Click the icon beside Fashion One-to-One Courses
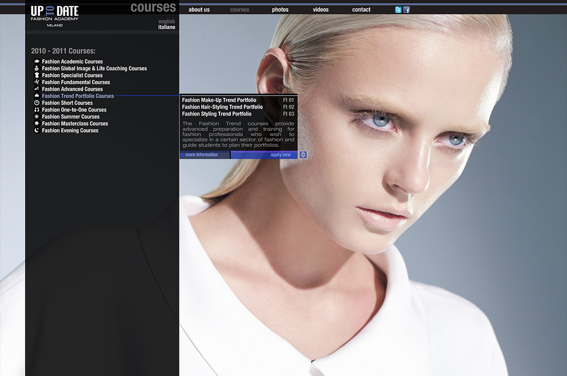This screenshot has height=376, width=567. pos(36,109)
